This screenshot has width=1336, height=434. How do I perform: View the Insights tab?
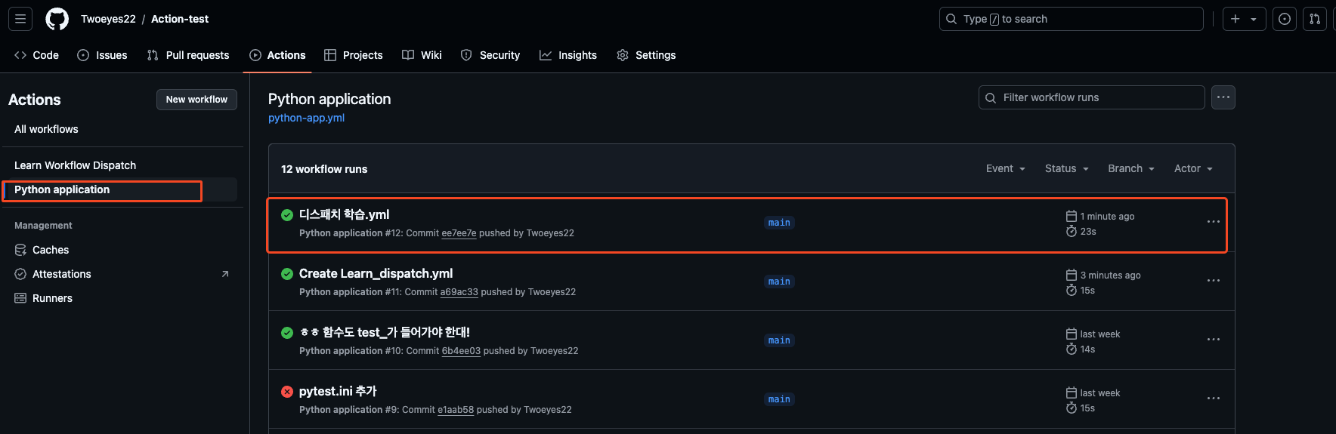point(568,55)
